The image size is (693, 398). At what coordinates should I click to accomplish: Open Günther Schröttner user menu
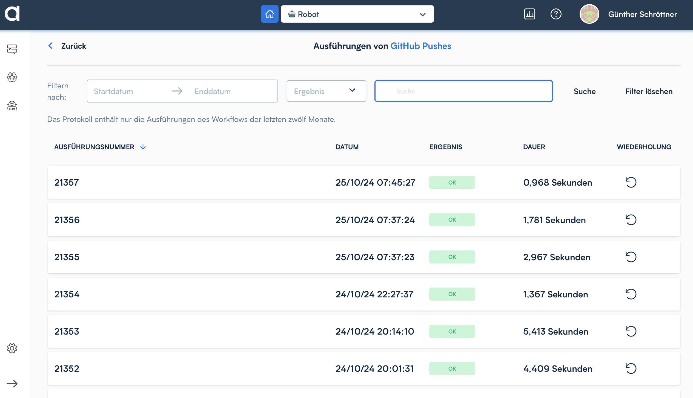pos(642,14)
